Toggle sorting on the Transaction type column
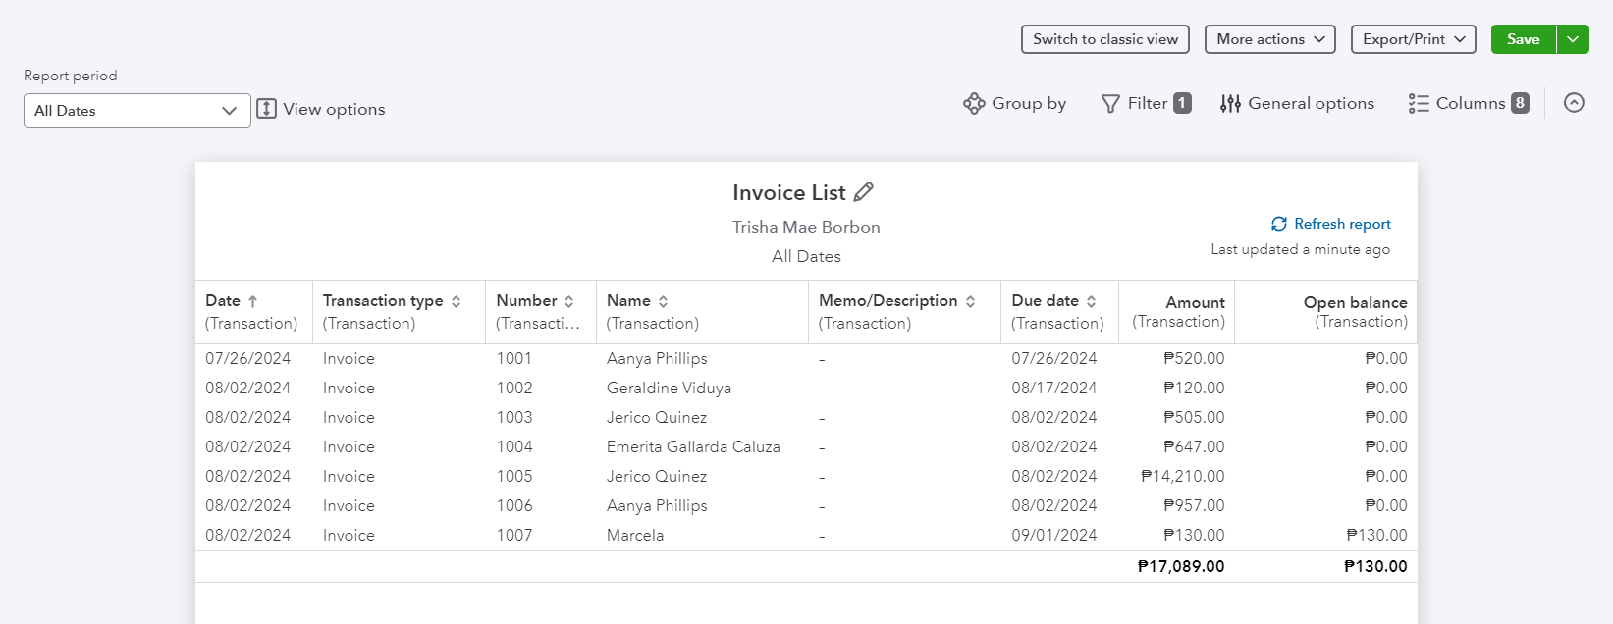The height and width of the screenshot is (624, 1613). pyautogui.click(x=457, y=301)
